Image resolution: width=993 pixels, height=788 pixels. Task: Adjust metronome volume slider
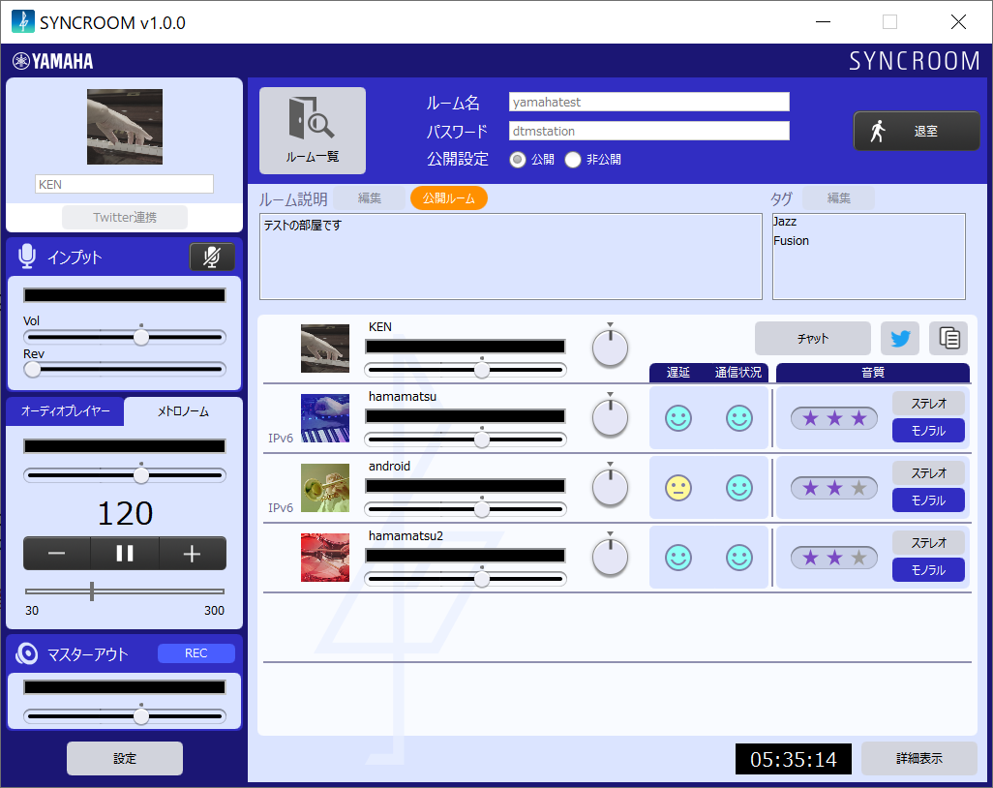[125, 475]
